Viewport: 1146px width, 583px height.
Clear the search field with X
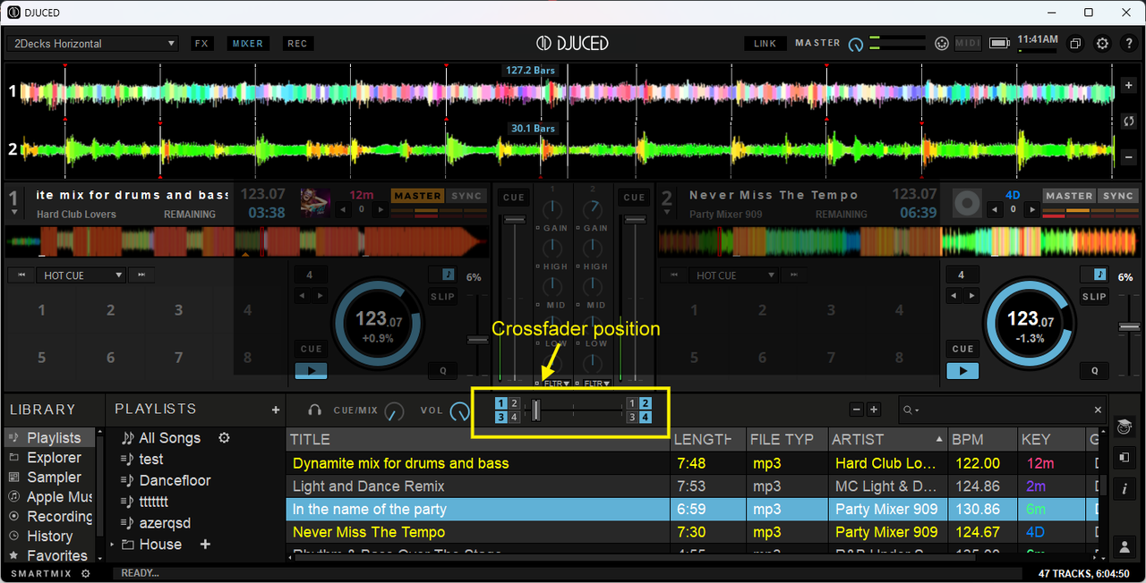click(1099, 410)
